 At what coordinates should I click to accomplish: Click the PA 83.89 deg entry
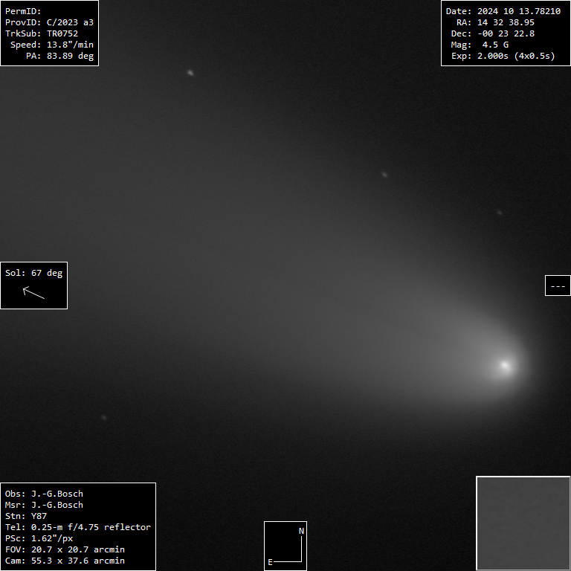pos(59,56)
